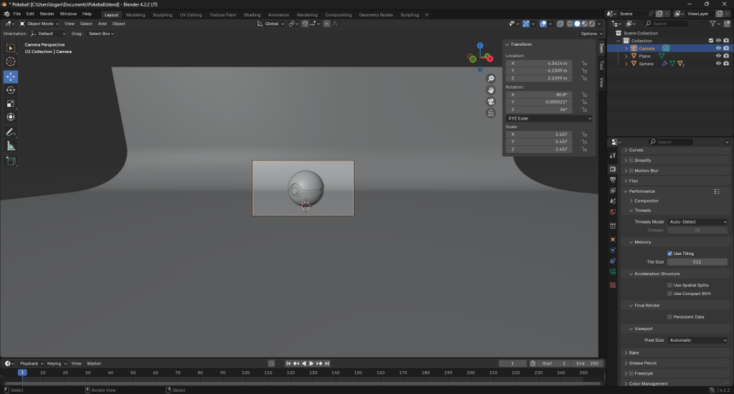Click the Tile Size input field
Image resolution: width=734 pixels, height=394 pixels.
697,262
